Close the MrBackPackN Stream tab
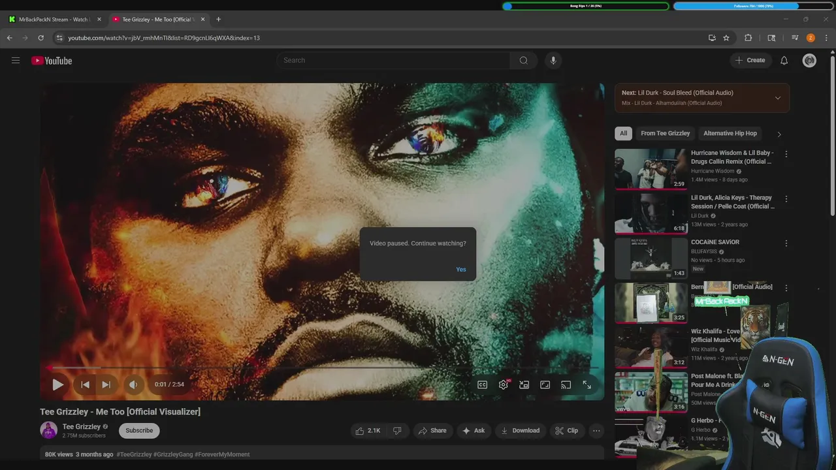 pos(99,20)
